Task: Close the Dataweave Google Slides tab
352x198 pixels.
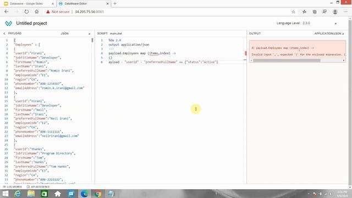Action: 53,4
